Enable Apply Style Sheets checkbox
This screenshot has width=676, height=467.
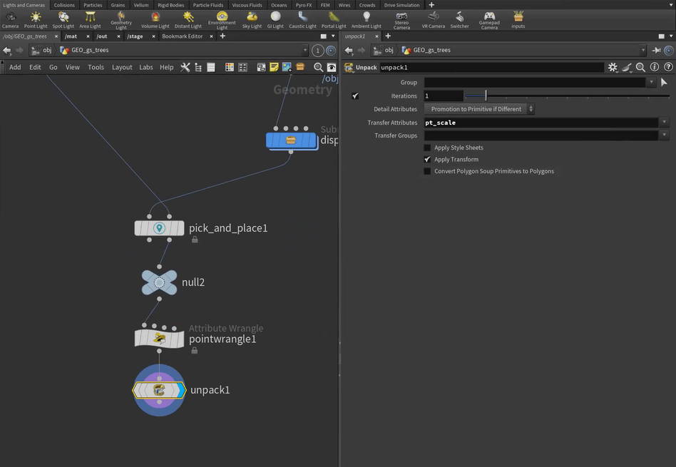point(428,148)
